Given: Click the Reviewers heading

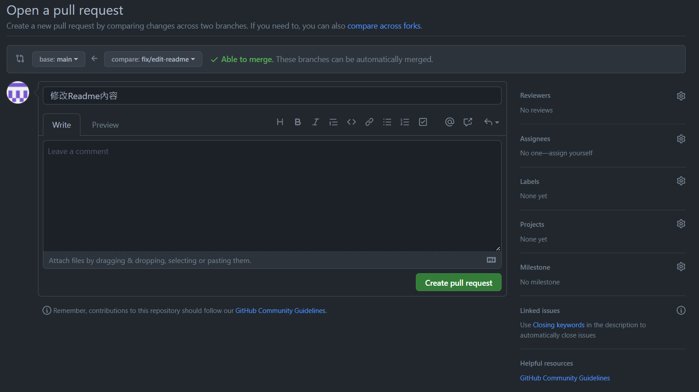Looking at the screenshot, I should point(535,96).
